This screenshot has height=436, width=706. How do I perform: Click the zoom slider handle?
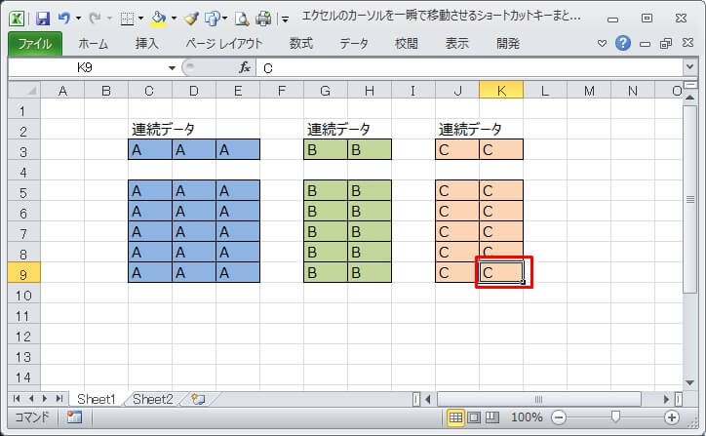click(615, 417)
